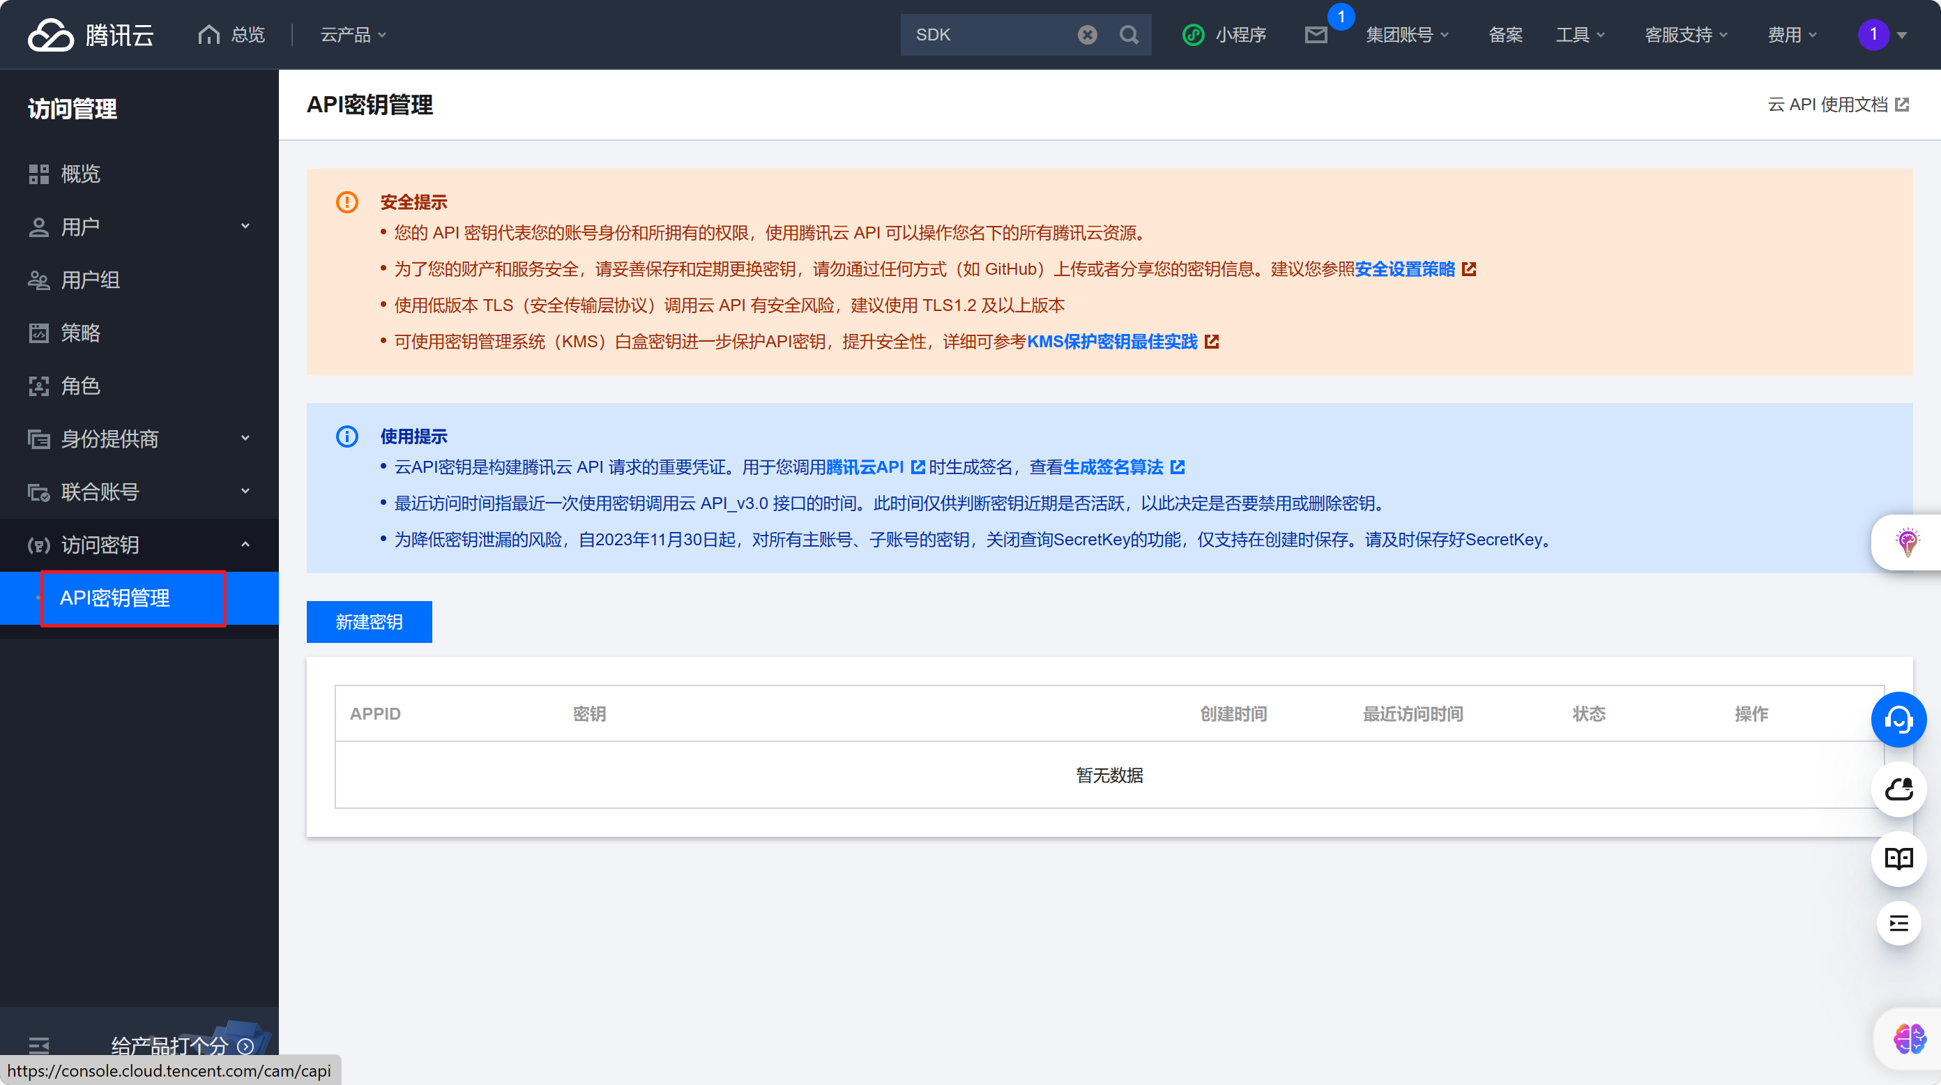Open the 策略 sidebar menu item
The height and width of the screenshot is (1085, 1941).
point(80,333)
